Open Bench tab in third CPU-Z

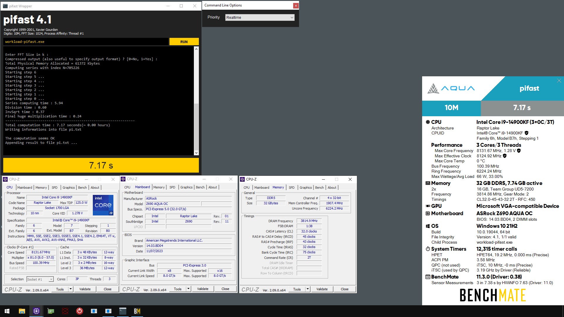(319, 188)
